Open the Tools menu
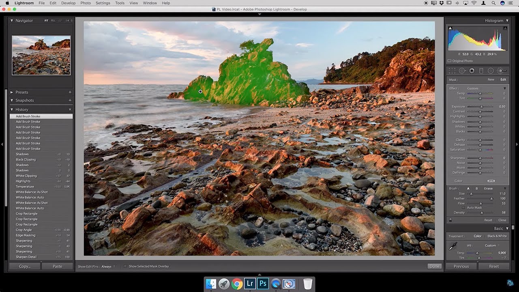Image resolution: width=519 pixels, height=292 pixels. [120, 3]
